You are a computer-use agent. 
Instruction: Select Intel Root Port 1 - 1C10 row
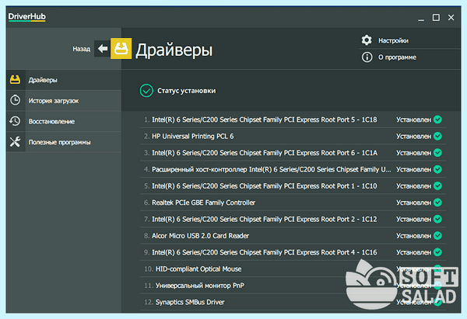click(x=293, y=186)
